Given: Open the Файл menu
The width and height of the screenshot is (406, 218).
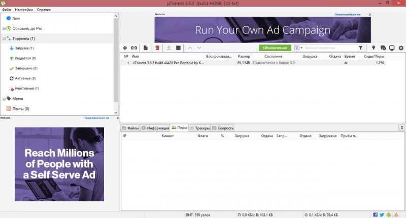Looking at the screenshot, I should (6, 10).
